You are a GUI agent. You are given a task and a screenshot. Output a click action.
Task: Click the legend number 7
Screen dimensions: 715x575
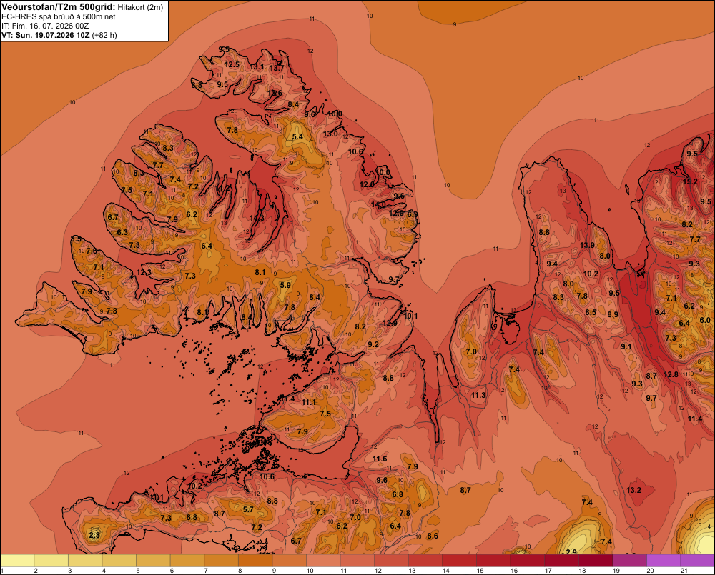206,571
